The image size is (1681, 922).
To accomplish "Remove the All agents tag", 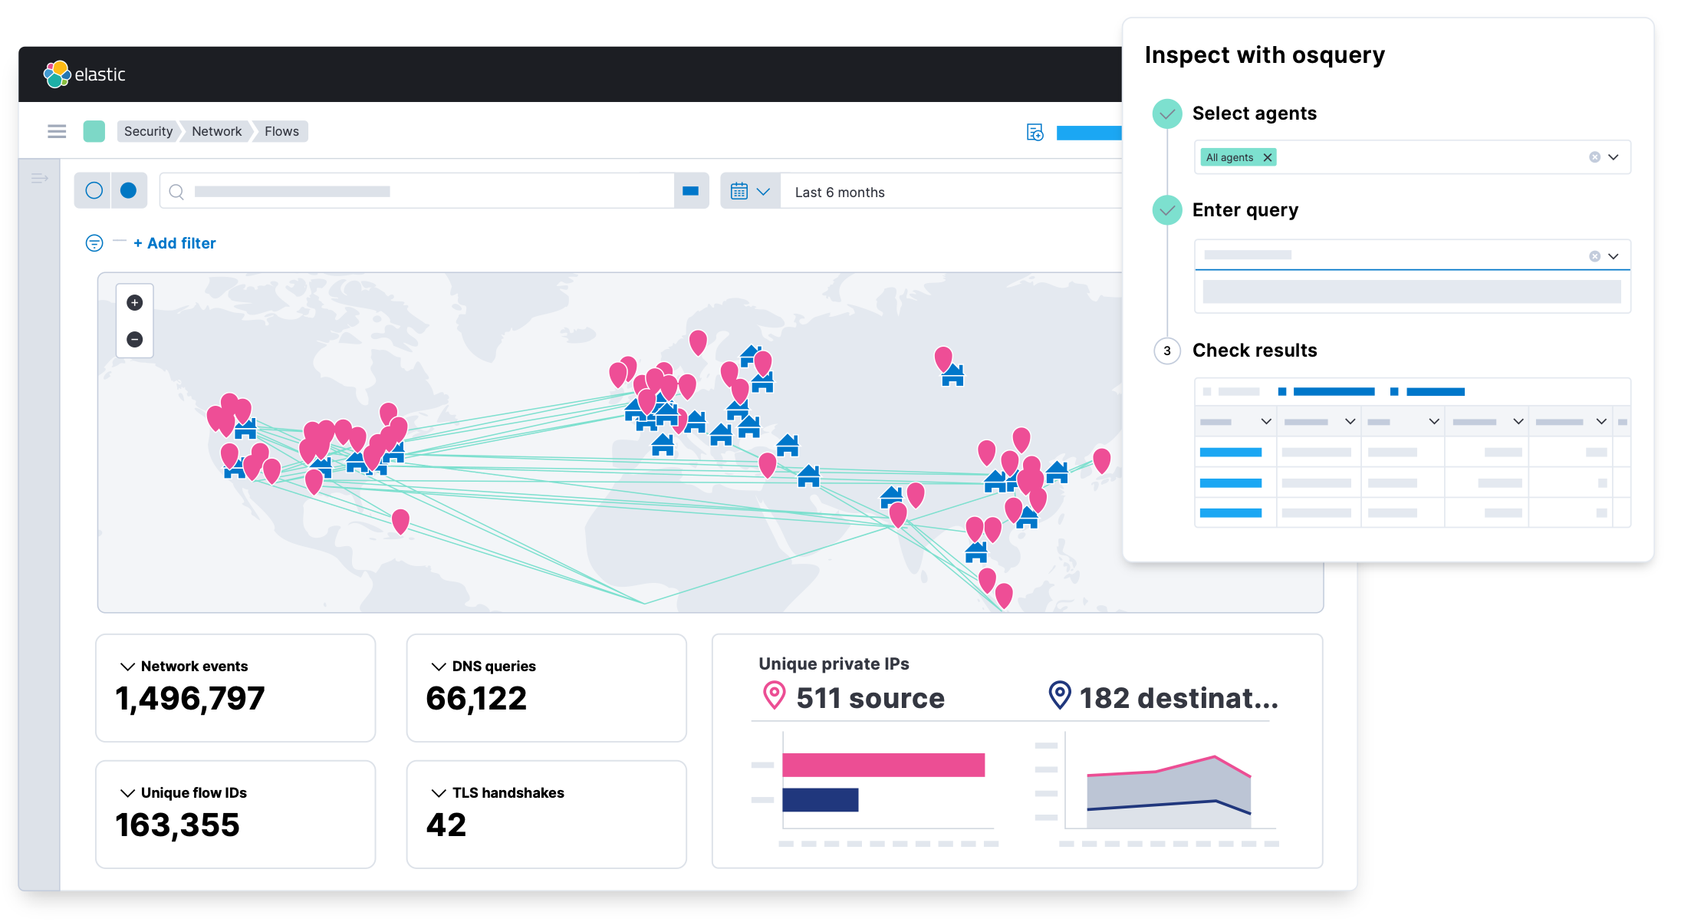I will 1268,157.
